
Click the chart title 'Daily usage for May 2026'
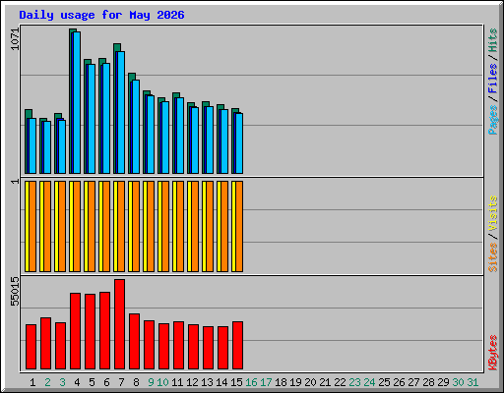pyautogui.click(x=101, y=15)
